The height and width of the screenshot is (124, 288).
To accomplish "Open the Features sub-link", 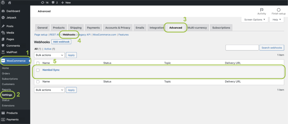I will tap(123, 34).
